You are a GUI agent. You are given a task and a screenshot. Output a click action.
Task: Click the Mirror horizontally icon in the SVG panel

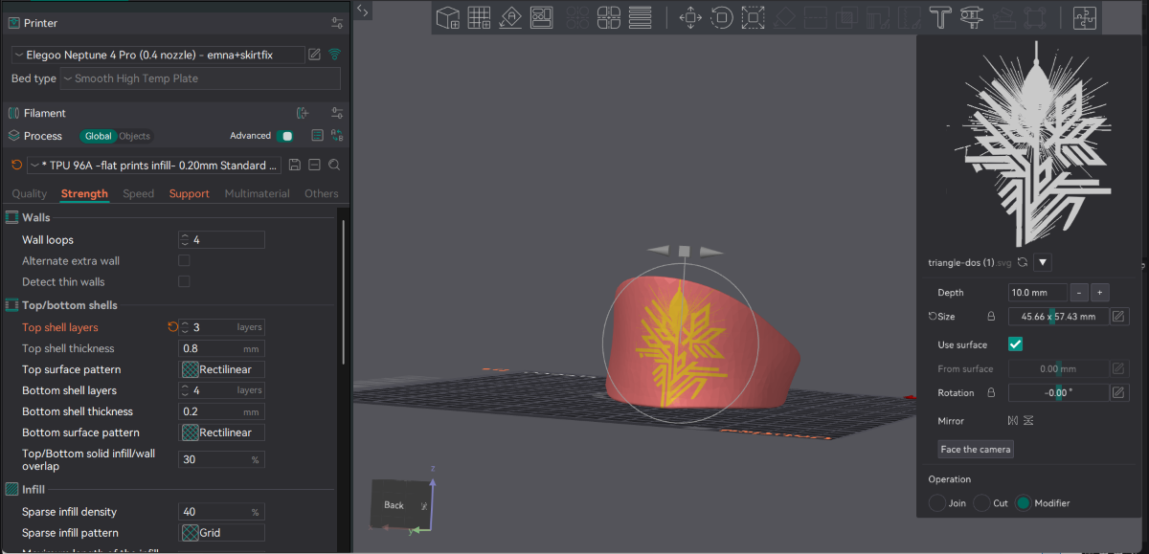(1013, 420)
